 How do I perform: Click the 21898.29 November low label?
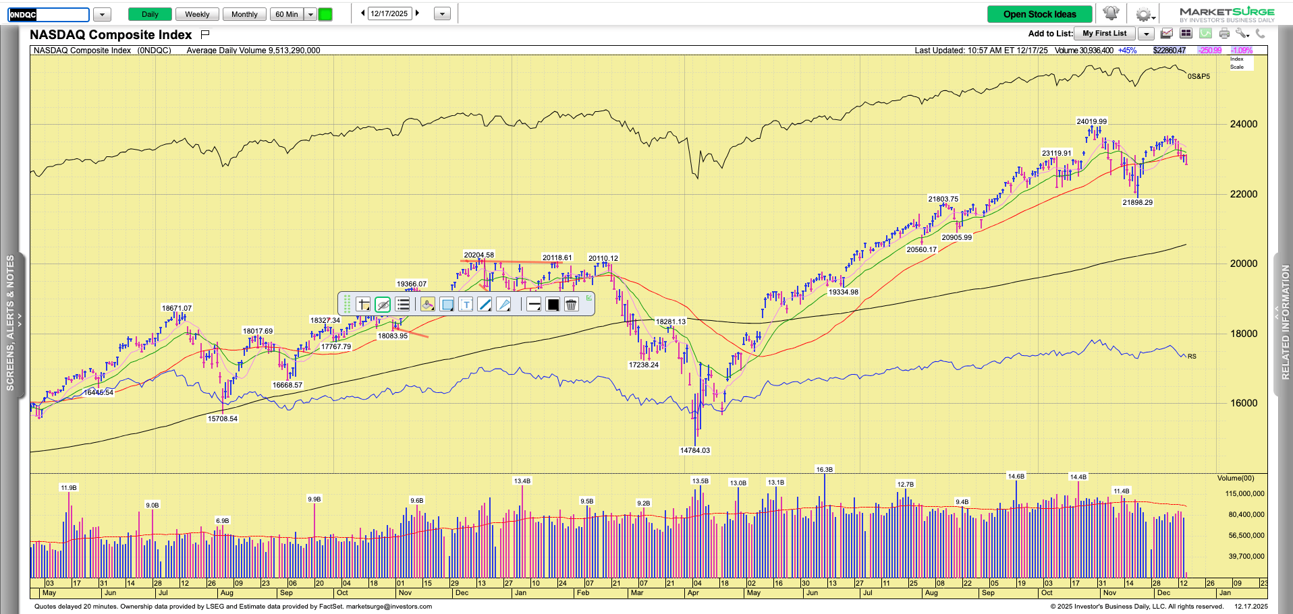(1137, 202)
